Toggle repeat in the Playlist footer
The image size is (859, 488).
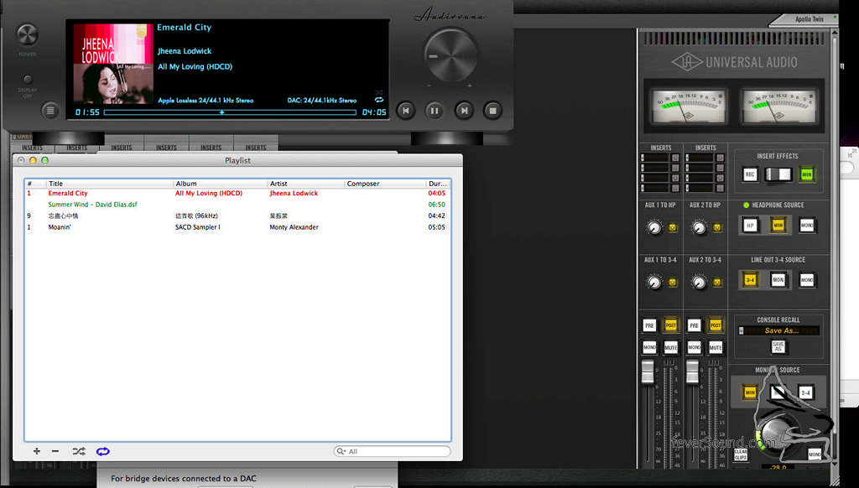103,451
